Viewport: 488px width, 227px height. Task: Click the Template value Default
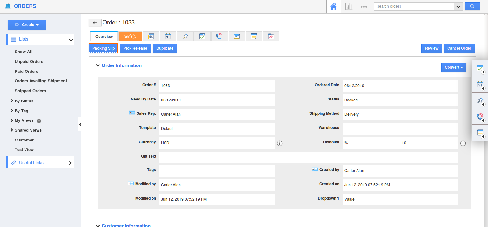tap(167, 129)
